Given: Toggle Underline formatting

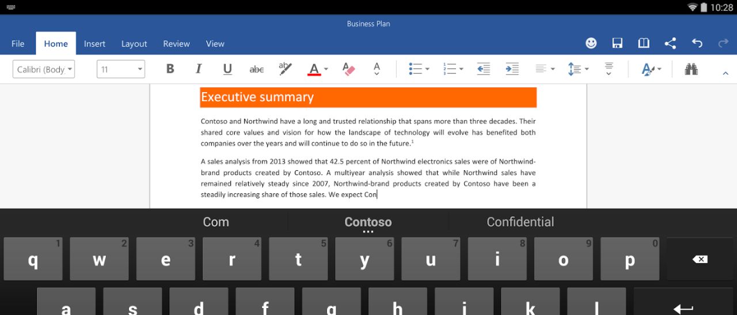Looking at the screenshot, I should (227, 69).
